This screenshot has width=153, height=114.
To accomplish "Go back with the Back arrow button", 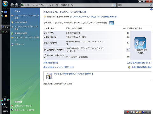I will click(12, 5).
